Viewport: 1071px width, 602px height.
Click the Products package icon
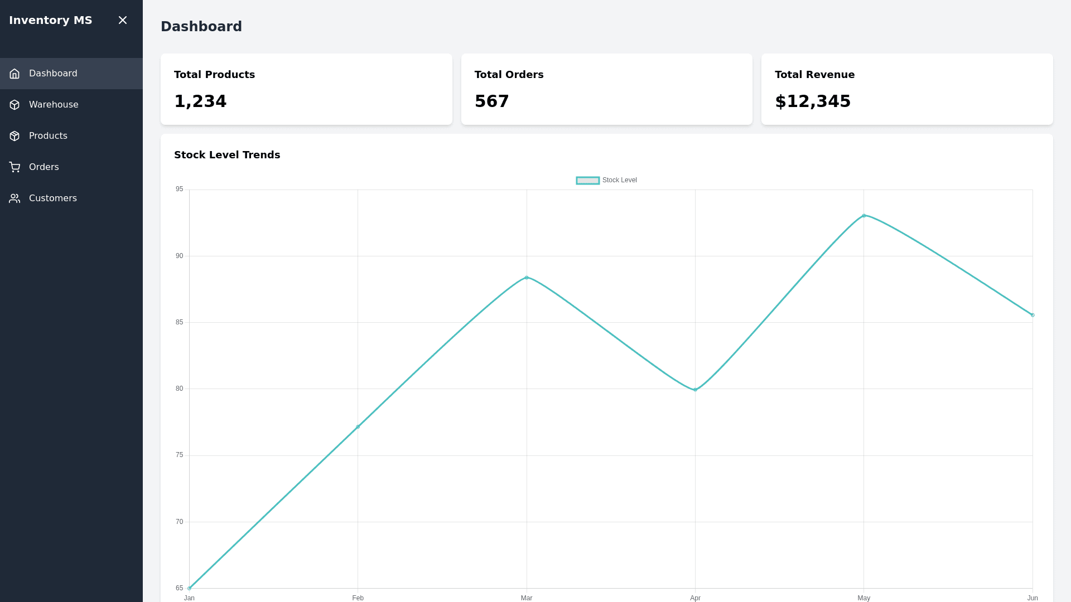tap(15, 136)
